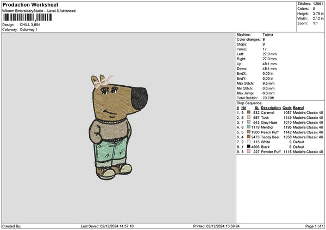Click the Max Jump value 6.6 mm

click(x=268, y=93)
